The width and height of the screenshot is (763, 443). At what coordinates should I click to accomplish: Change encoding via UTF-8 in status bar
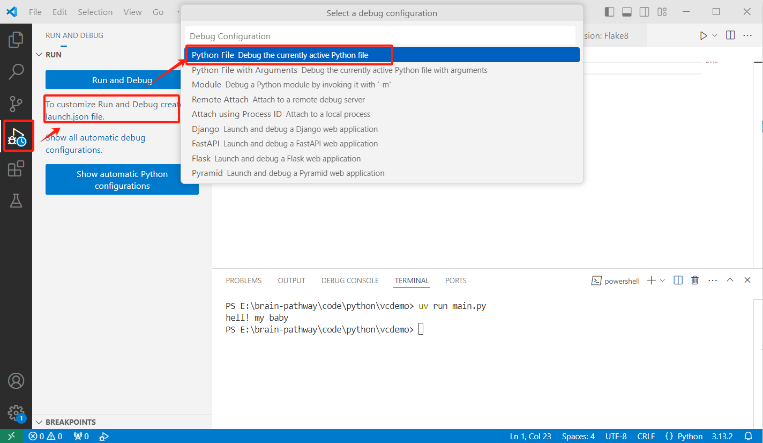click(x=616, y=436)
